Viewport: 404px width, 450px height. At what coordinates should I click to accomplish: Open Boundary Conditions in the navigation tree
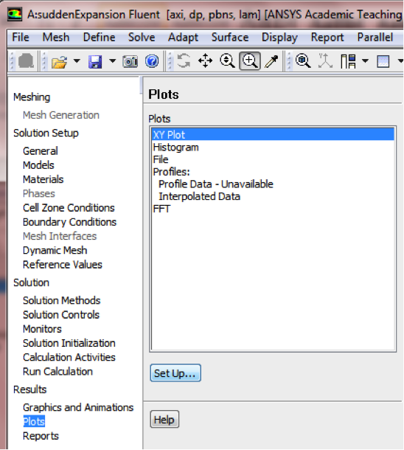pyautogui.click(x=70, y=222)
